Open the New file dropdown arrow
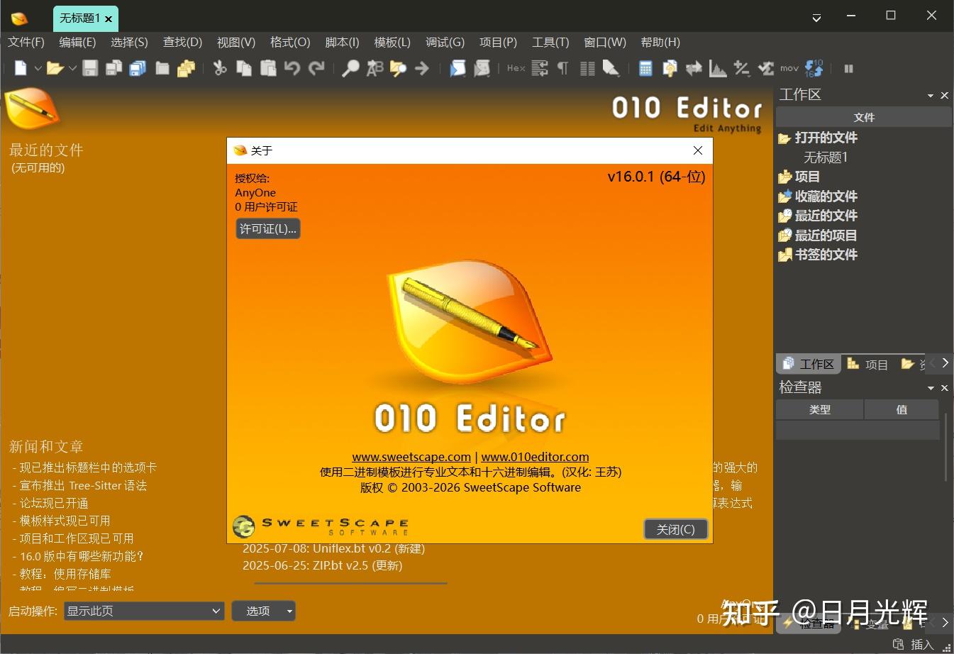Viewport: 954px width, 654px height. [38, 68]
